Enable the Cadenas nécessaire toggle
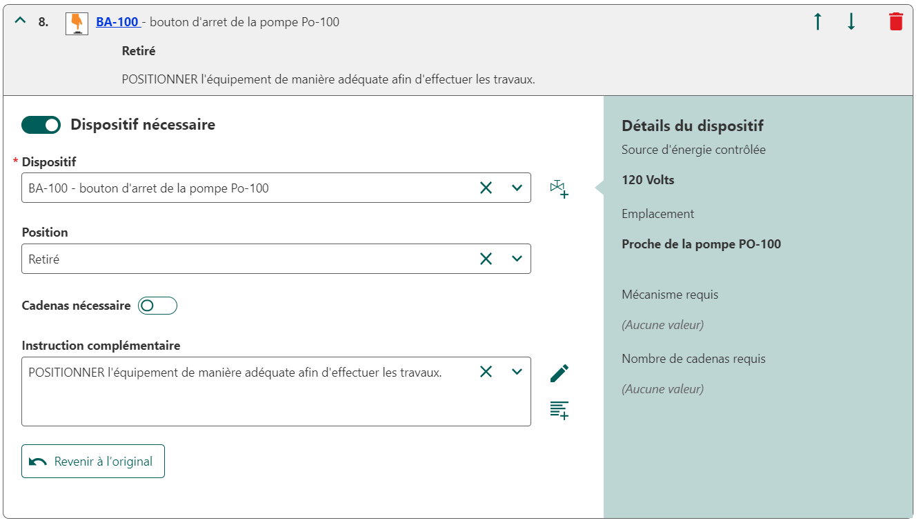921x525 pixels. point(157,306)
